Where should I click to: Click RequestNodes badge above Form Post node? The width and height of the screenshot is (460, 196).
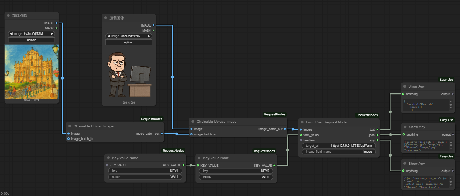(367, 115)
